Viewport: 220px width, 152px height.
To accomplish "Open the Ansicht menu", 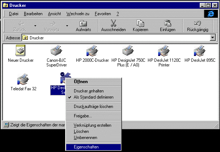I will point(54,14).
